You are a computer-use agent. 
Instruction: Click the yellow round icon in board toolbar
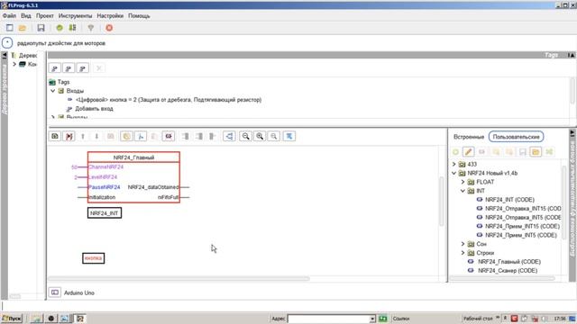click(126, 136)
